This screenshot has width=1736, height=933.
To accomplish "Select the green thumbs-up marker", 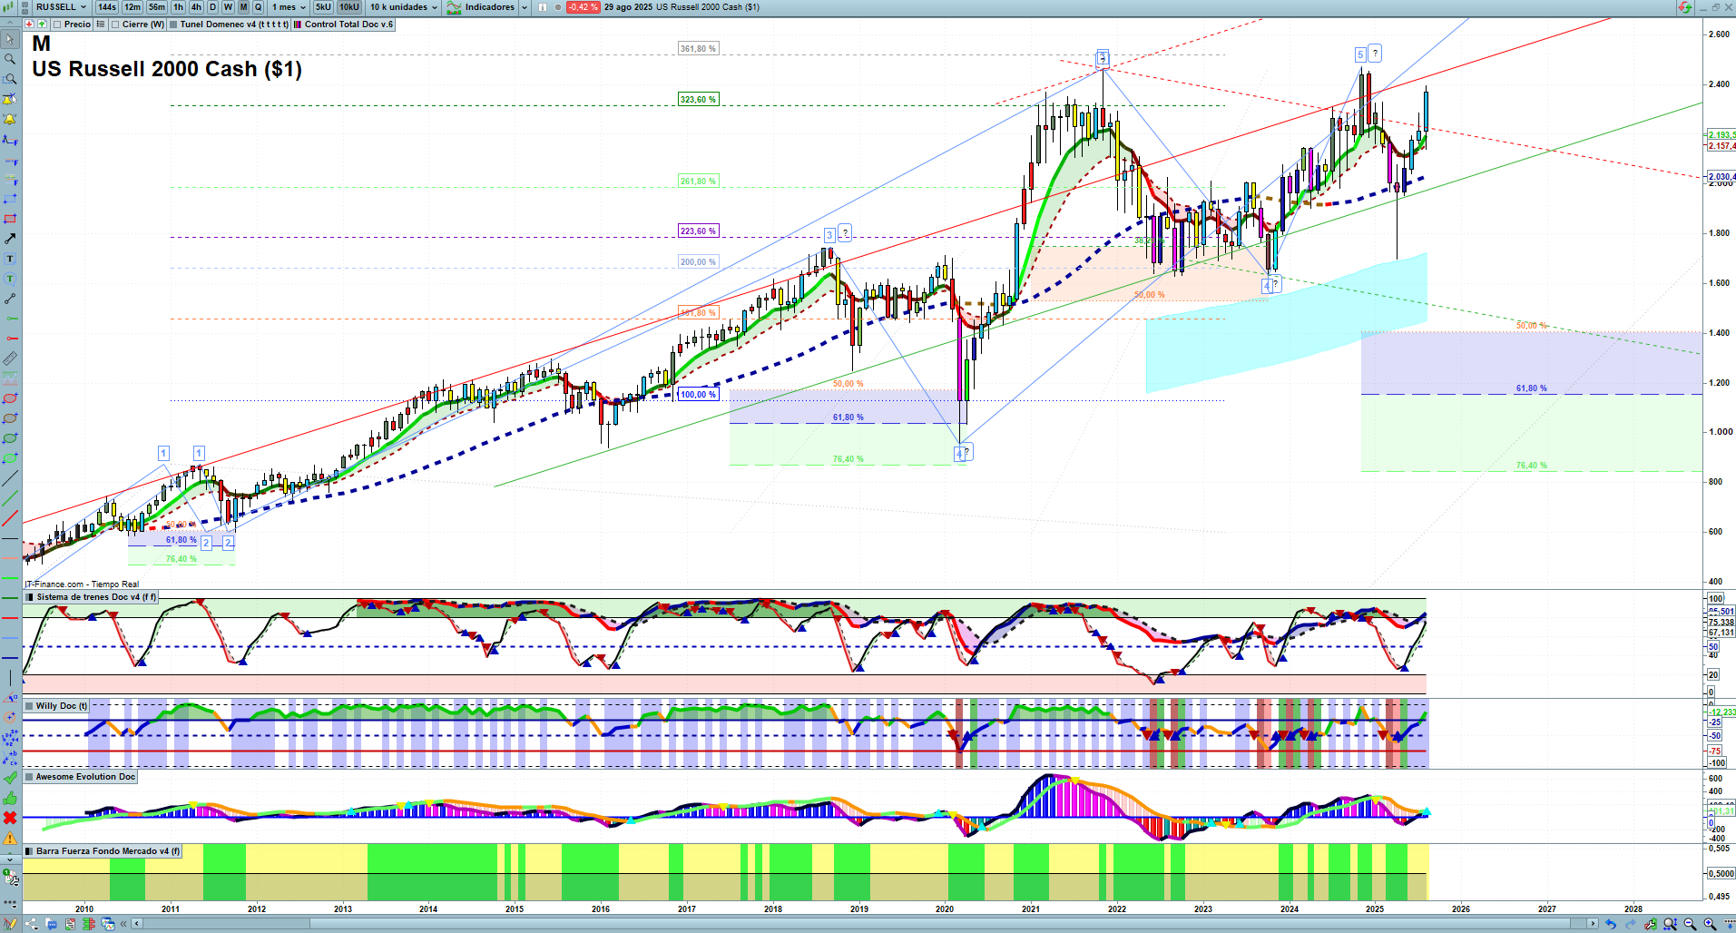I will tap(10, 798).
